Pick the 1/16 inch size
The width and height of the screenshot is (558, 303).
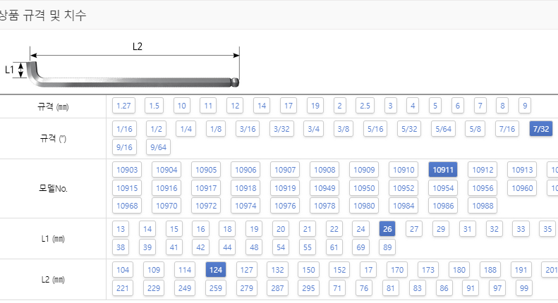point(124,129)
